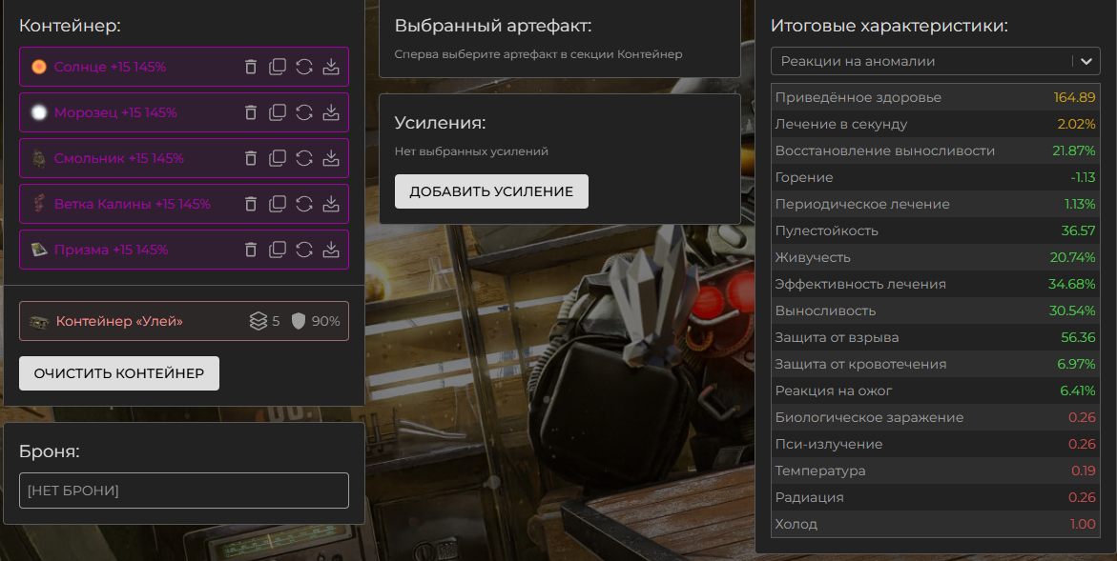Screen dimensions: 1117x561
Task: Click the Выбранный артефакт heading
Action: tap(493, 27)
